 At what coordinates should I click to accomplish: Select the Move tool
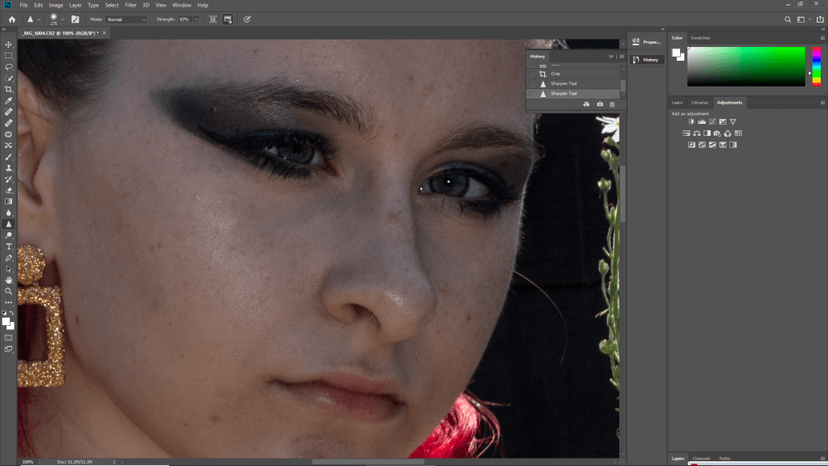9,44
